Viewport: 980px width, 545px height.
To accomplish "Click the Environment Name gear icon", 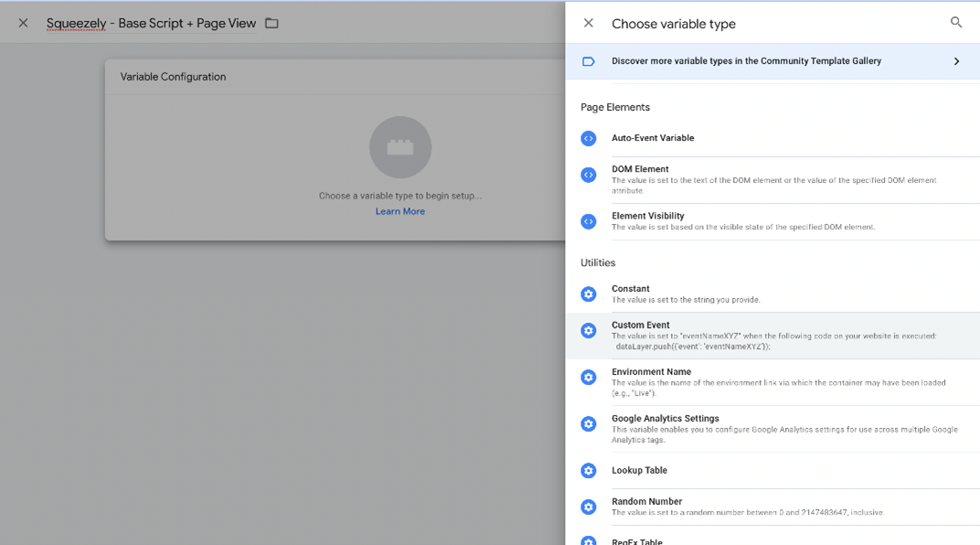I will pyautogui.click(x=588, y=377).
